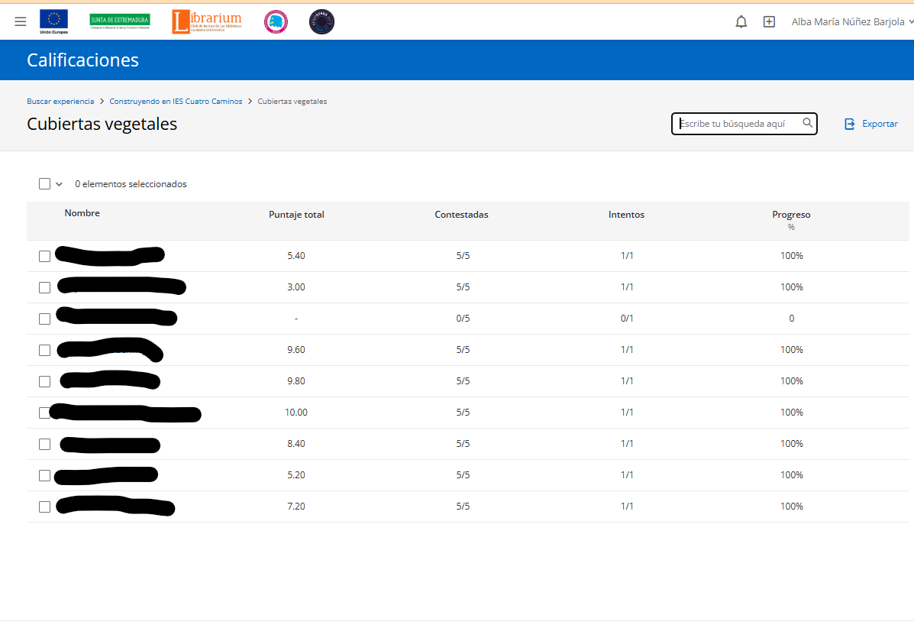Click the Calificaciones page heading
This screenshot has width=914, height=628.
click(x=82, y=60)
